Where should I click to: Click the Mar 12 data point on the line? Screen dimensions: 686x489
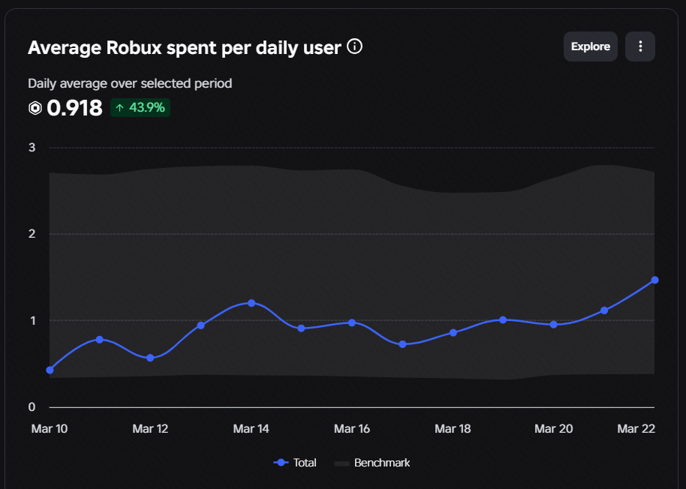coord(150,358)
